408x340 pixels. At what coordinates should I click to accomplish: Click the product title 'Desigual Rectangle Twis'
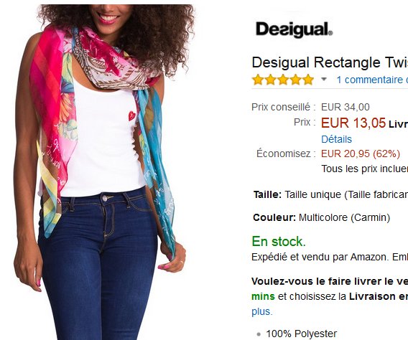330,62
